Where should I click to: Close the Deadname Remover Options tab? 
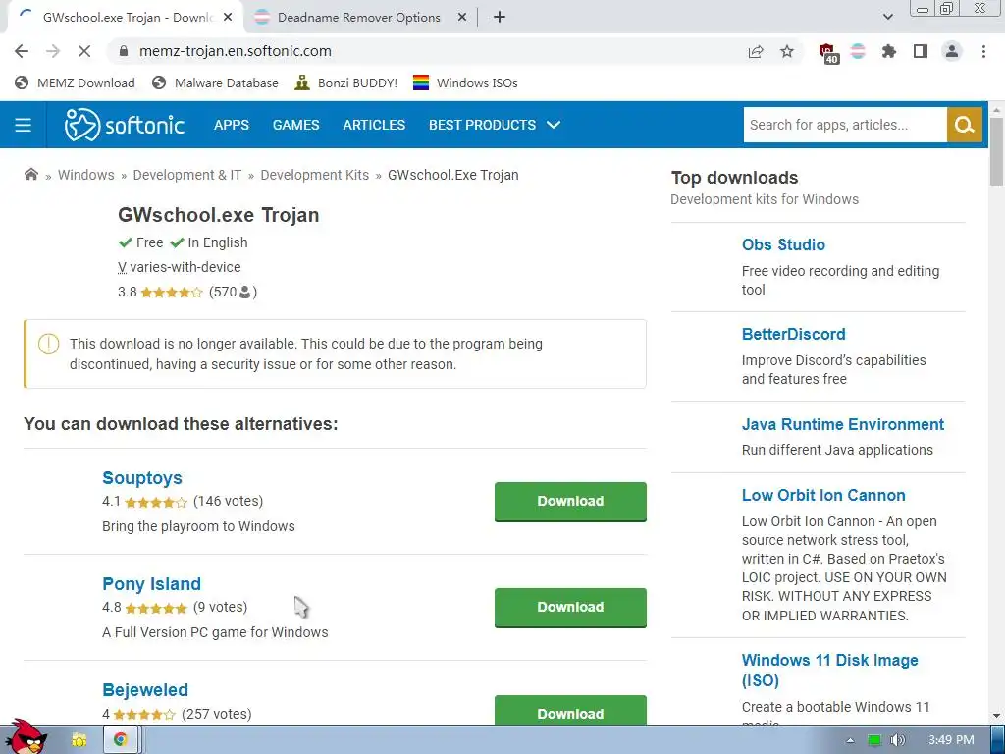tap(462, 18)
